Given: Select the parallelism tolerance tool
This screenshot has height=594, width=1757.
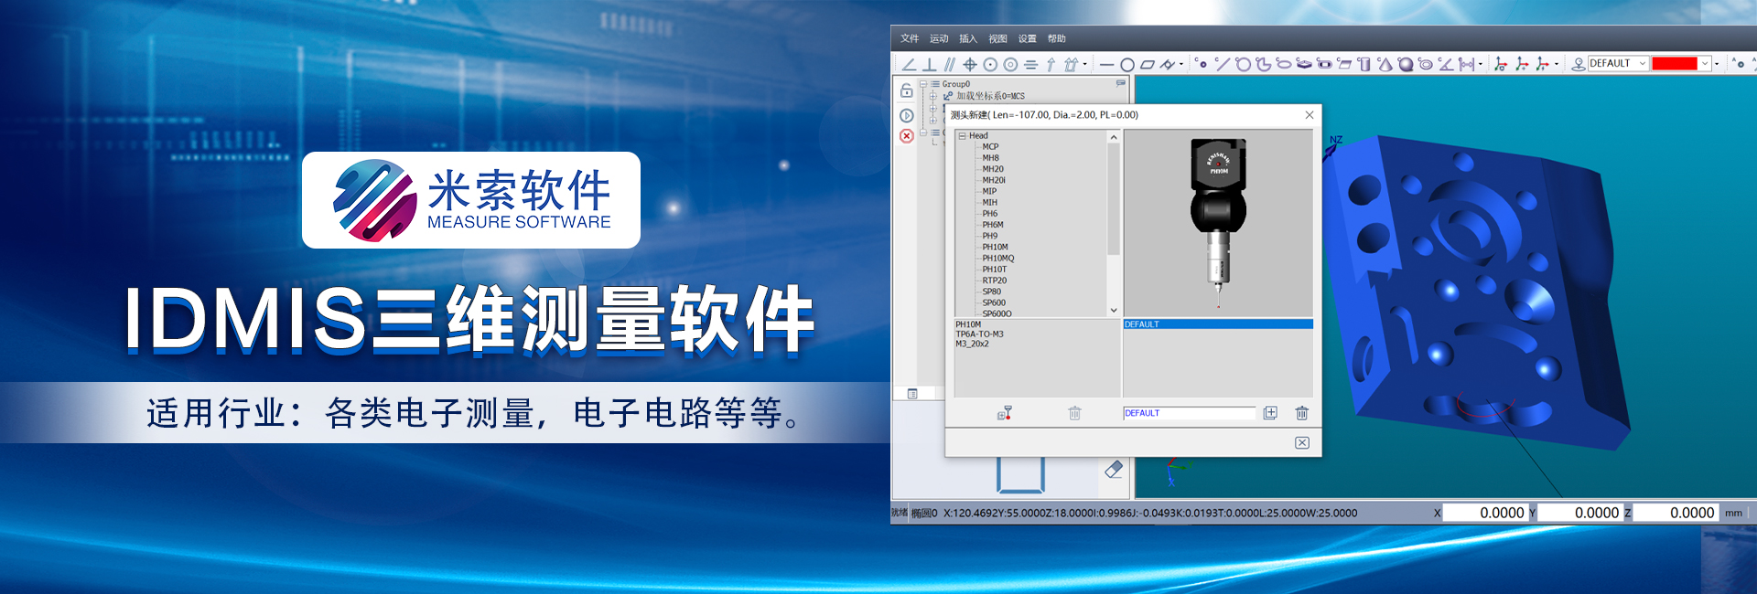Looking at the screenshot, I should (x=950, y=64).
